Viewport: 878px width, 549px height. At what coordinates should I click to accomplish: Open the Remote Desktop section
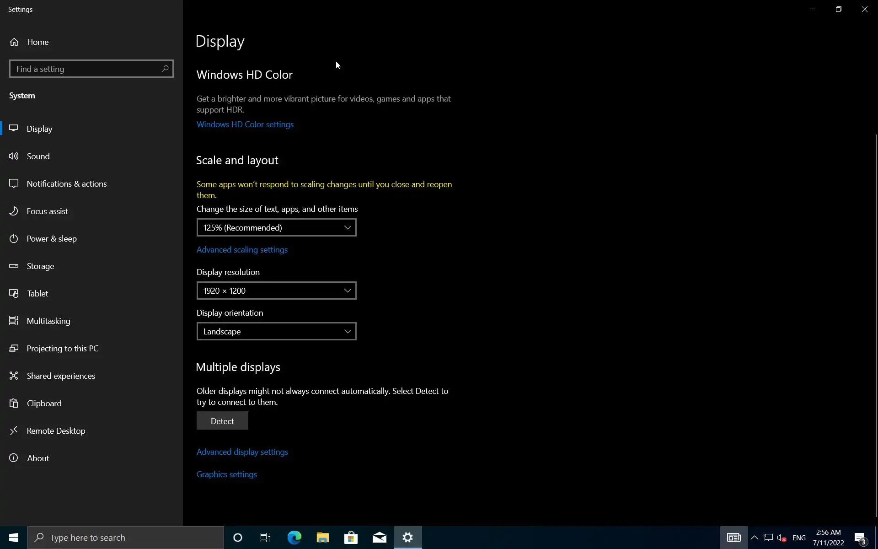(56, 431)
